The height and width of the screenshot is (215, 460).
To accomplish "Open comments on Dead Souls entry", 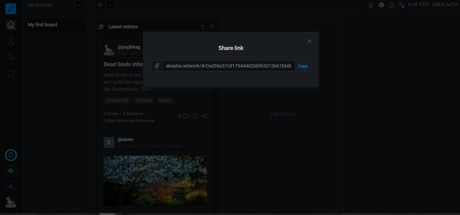I will pyautogui.click(x=183, y=116).
